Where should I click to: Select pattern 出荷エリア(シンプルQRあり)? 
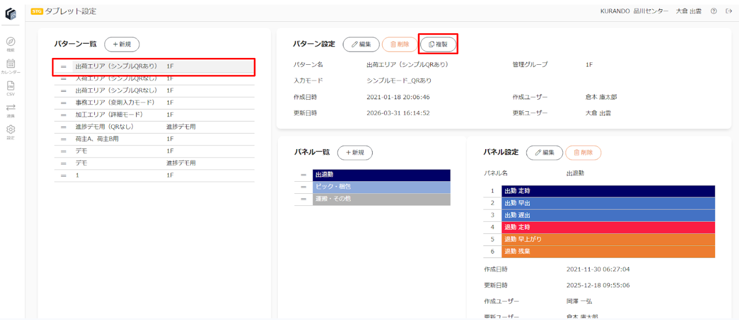pyautogui.click(x=154, y=67)
